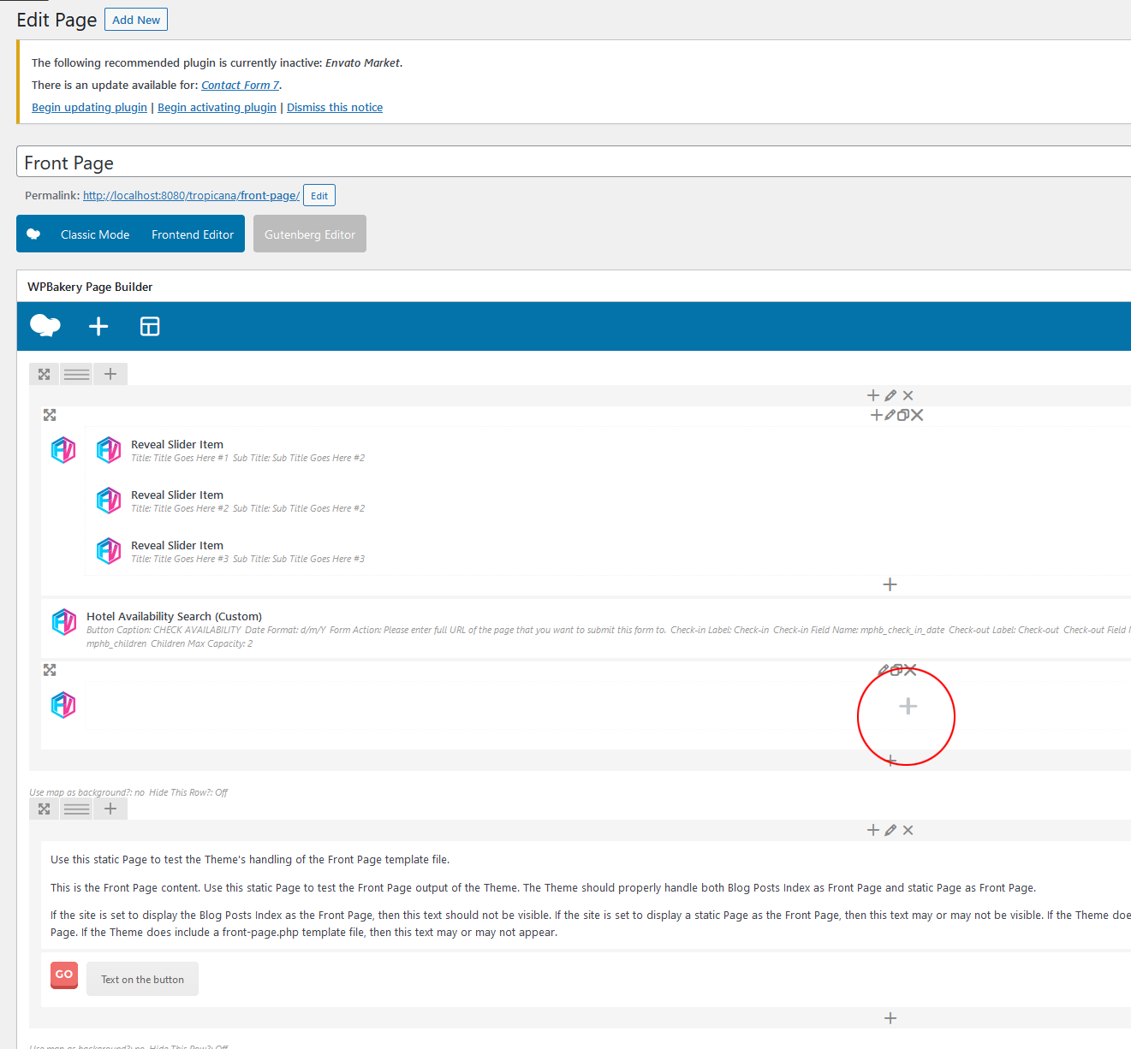Open first row's column layout options
The height and width of the screenshot is (1049, 1131).
[x=77, y=374]
